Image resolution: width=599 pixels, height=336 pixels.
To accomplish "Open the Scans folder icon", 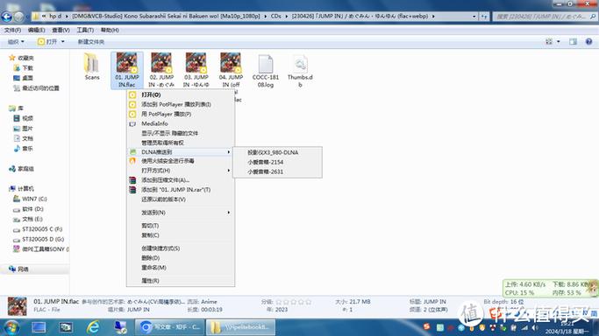I will 92,63.
